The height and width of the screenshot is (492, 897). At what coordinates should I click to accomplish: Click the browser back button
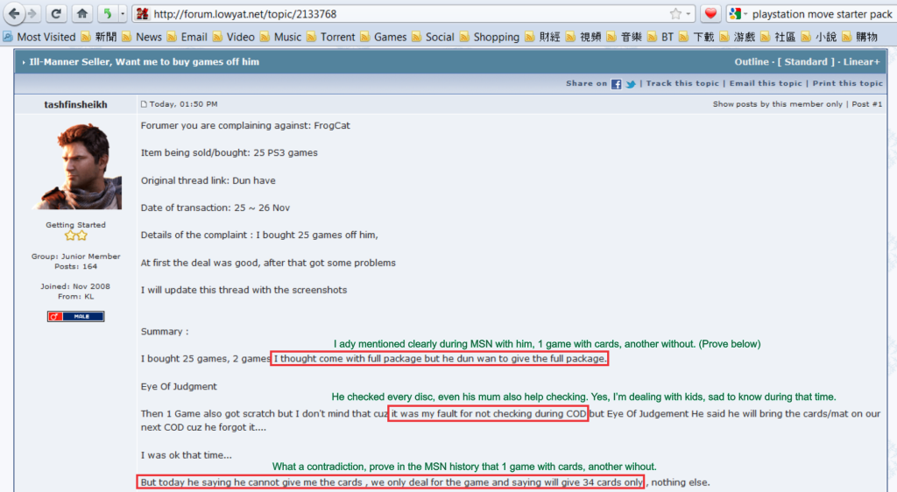(x=13, y=14)
